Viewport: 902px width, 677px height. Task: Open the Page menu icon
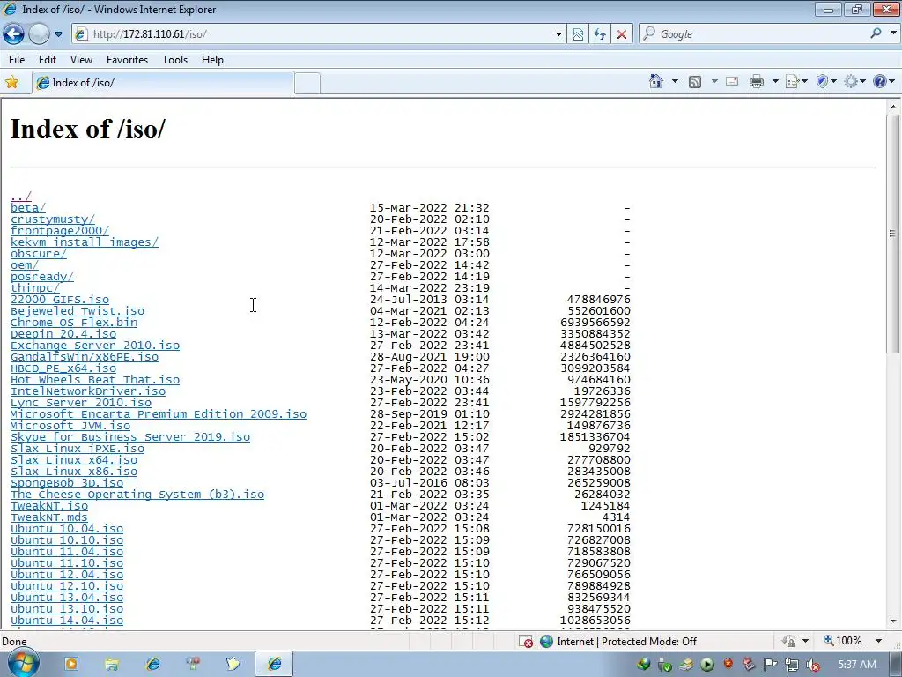(796, 82)
